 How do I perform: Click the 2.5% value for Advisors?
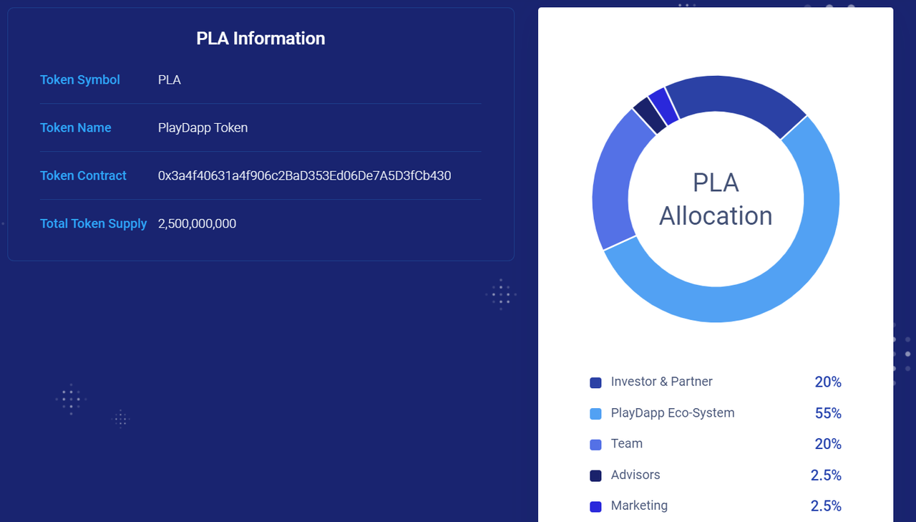point(826,475)
